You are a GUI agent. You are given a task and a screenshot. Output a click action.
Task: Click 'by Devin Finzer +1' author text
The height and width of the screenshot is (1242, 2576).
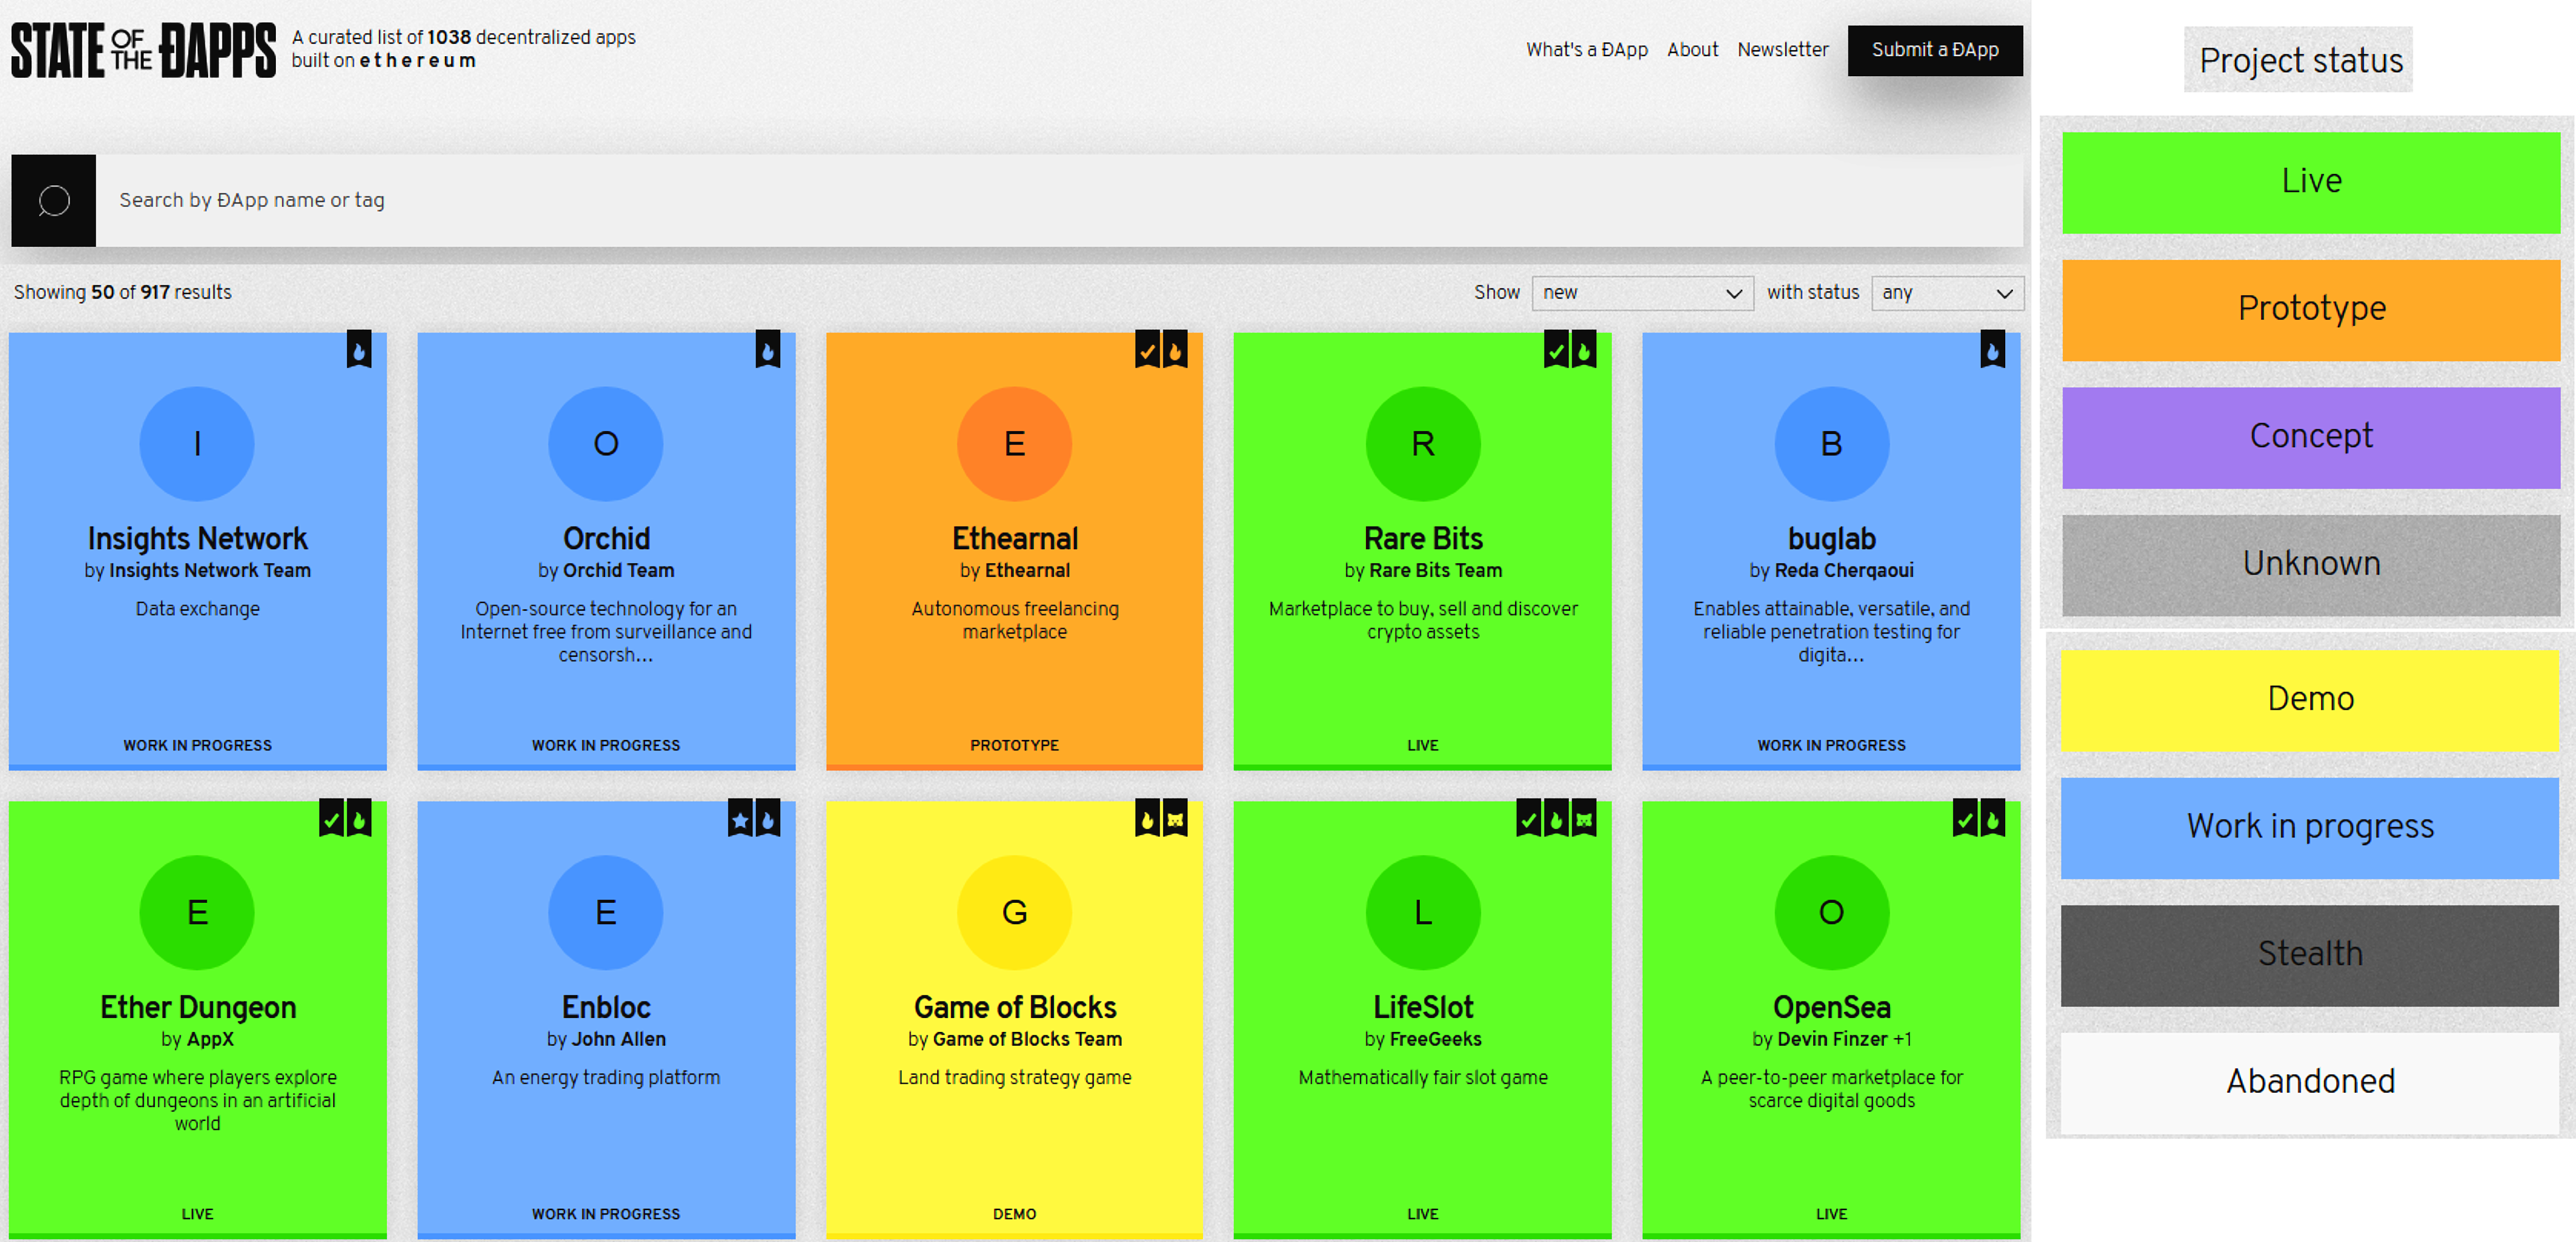point(1831,1039)
